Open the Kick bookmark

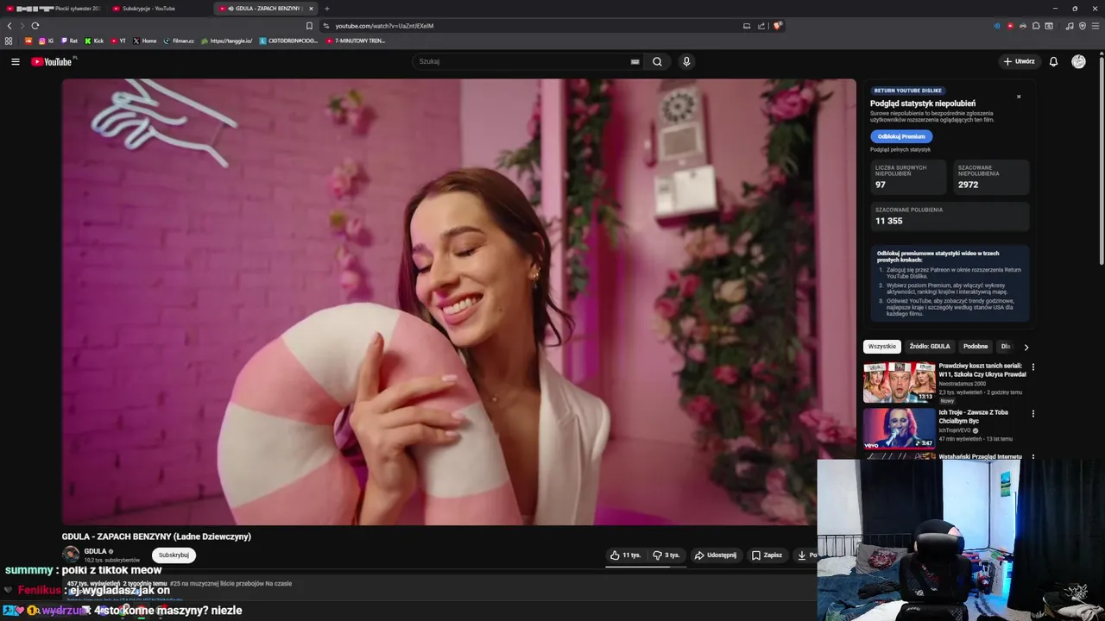(x=94, y=41)
